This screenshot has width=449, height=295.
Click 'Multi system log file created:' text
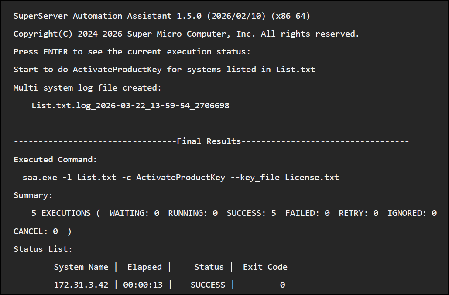click(87, 87)
